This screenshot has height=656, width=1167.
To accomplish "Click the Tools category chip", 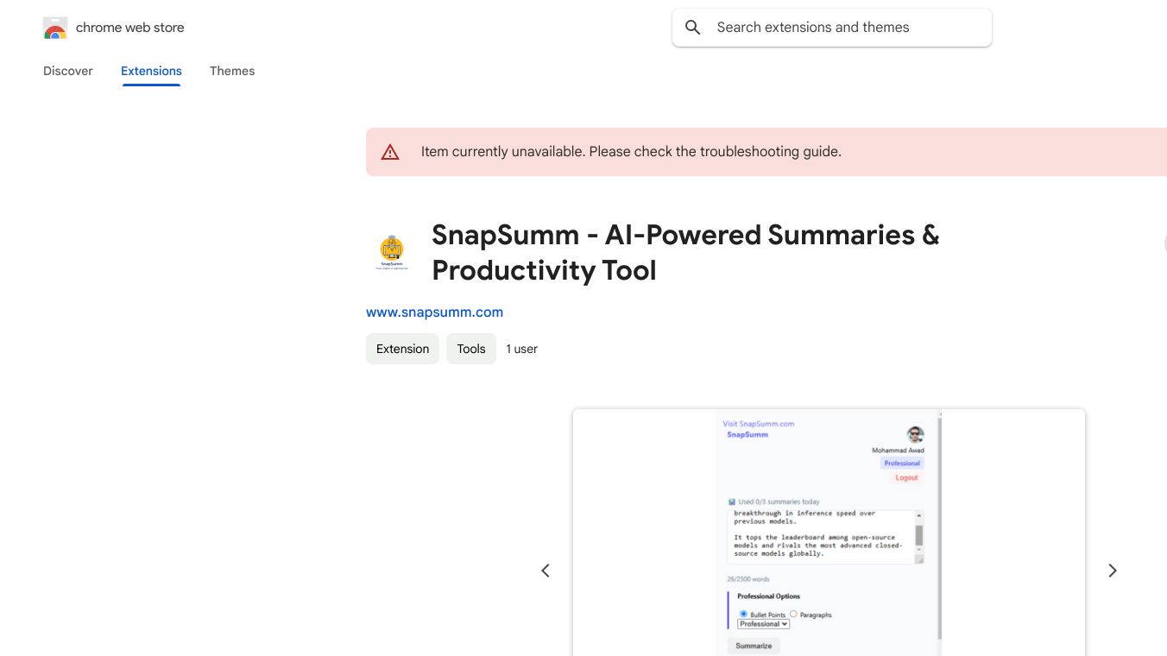I will click(x=471, y=349).
